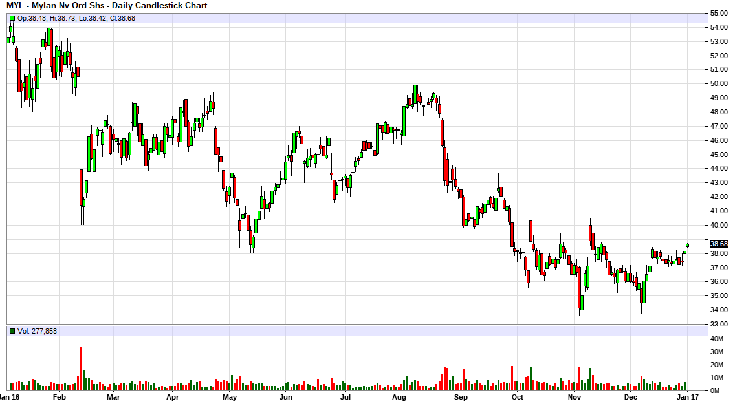Click the 40.00 price axis label
Viewport: 735px width, 417px height.
[719, 226]
